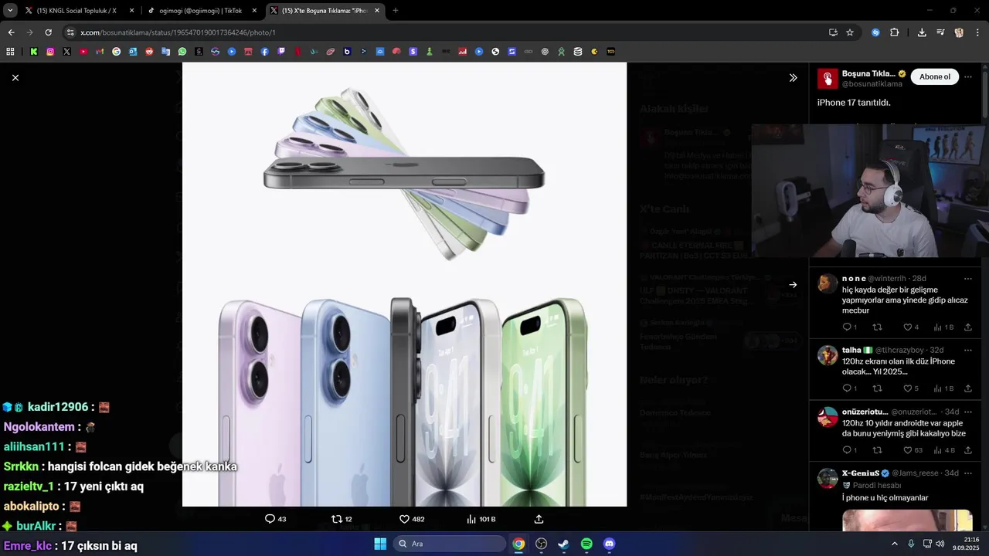Like onüzeriotu's reply with 63 likes
Viewport: 989px width, 556px height.
[x=913, y=450]
